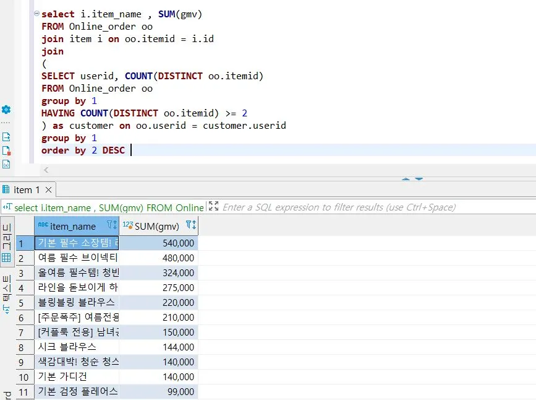The image size is (536, 400).
Task: Close the 'item 1' result tab
Action: pos(49,189)
